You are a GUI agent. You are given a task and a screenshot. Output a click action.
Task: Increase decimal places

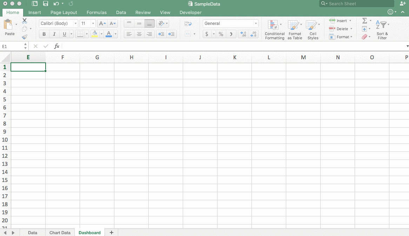coord(243,34)
